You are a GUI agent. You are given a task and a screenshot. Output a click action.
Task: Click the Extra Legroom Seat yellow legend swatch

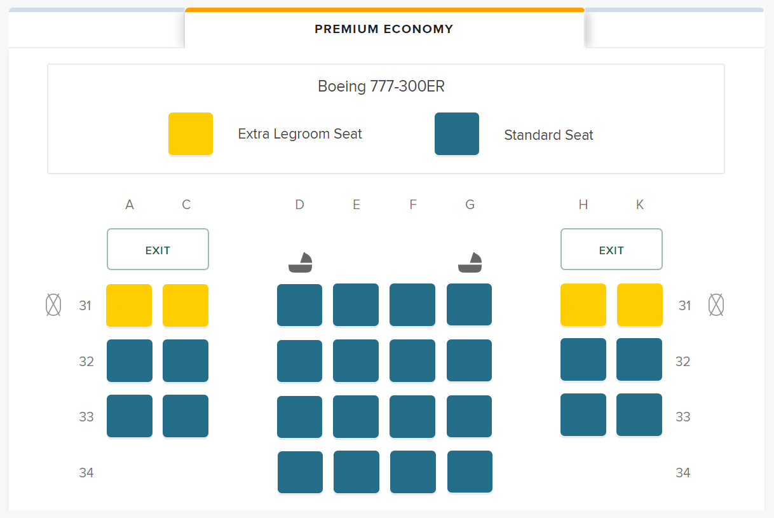click(191, 133)
